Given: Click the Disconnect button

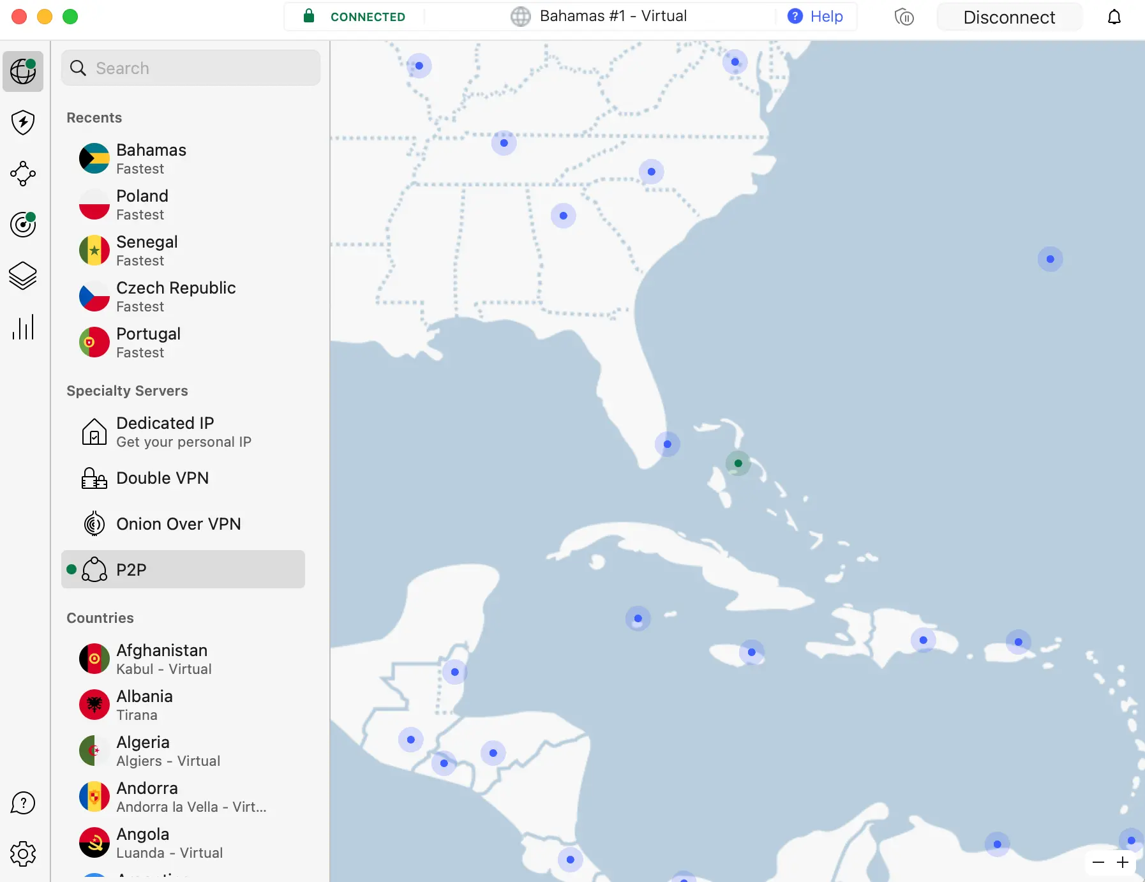Looking at the screenshot, I should [1009, 17].
